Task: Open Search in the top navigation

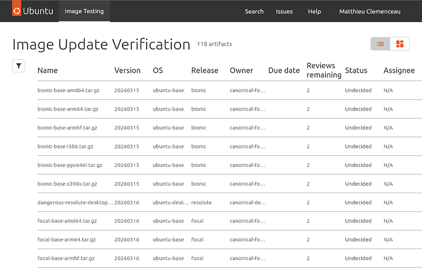Action: click(x=254, y=12)
